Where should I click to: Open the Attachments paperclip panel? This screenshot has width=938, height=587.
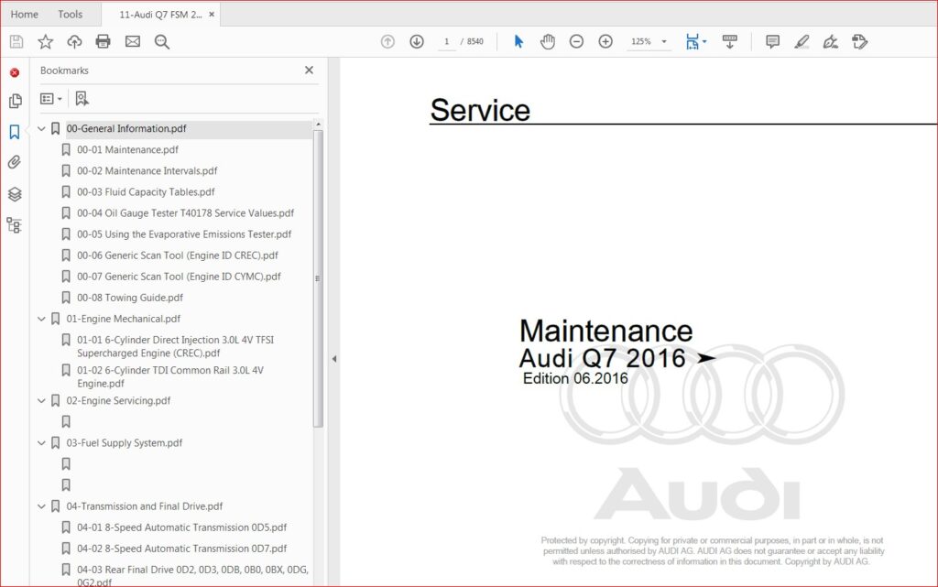15,162
